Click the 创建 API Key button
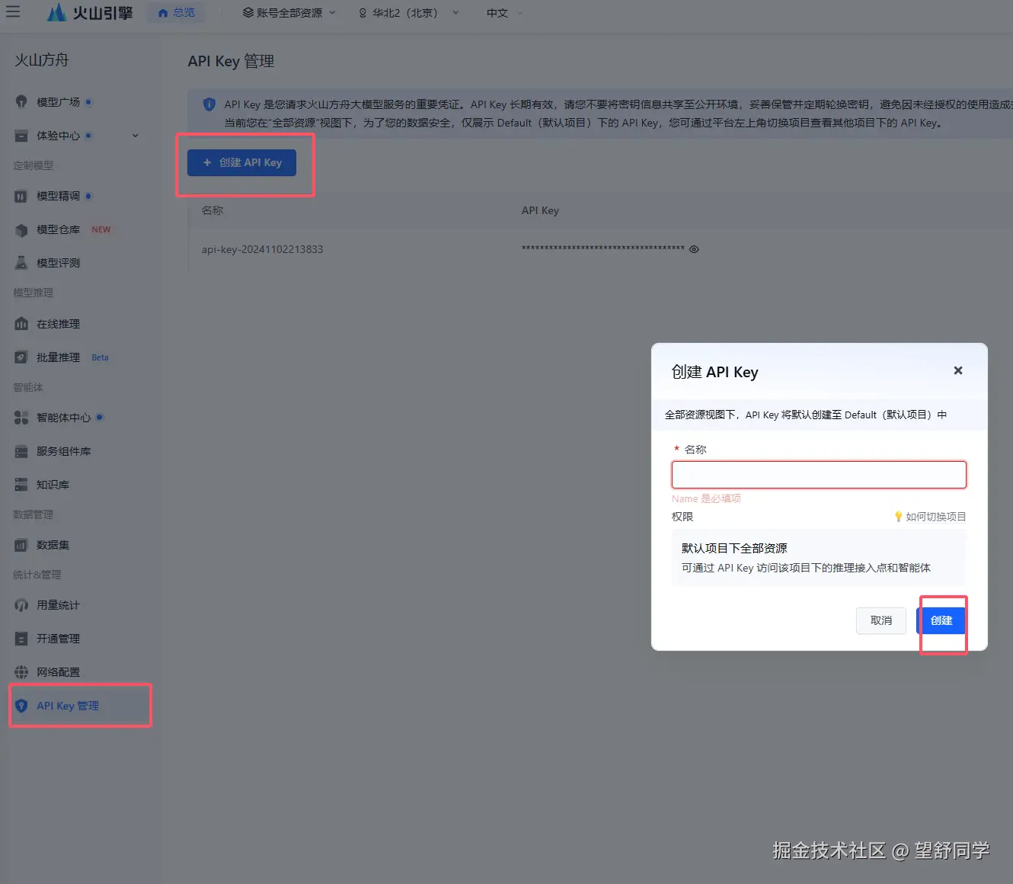Screen dimensions: 1013x884 (x=241, y=162)
